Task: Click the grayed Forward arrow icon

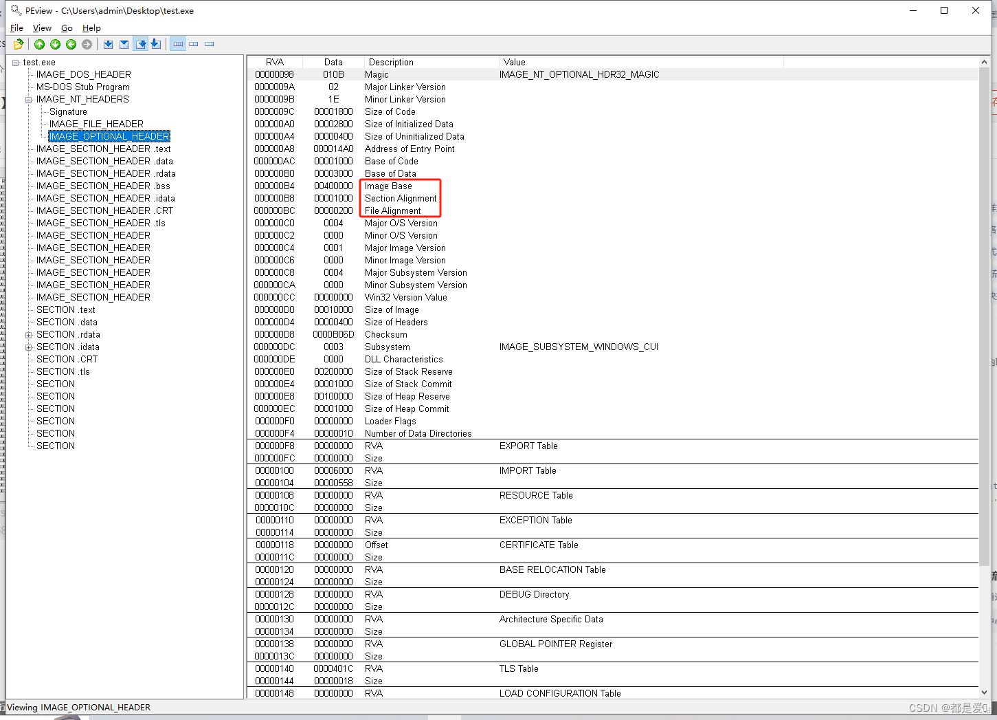Action: 87,44
